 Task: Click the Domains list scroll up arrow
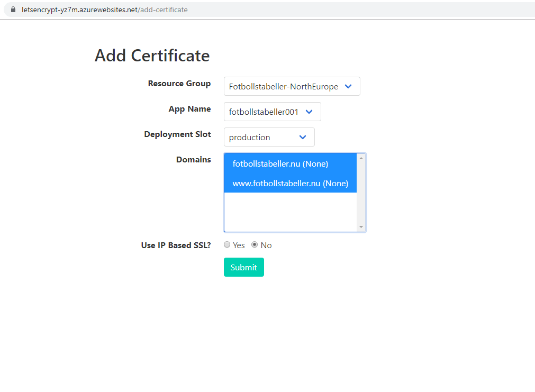pos(361,158)
